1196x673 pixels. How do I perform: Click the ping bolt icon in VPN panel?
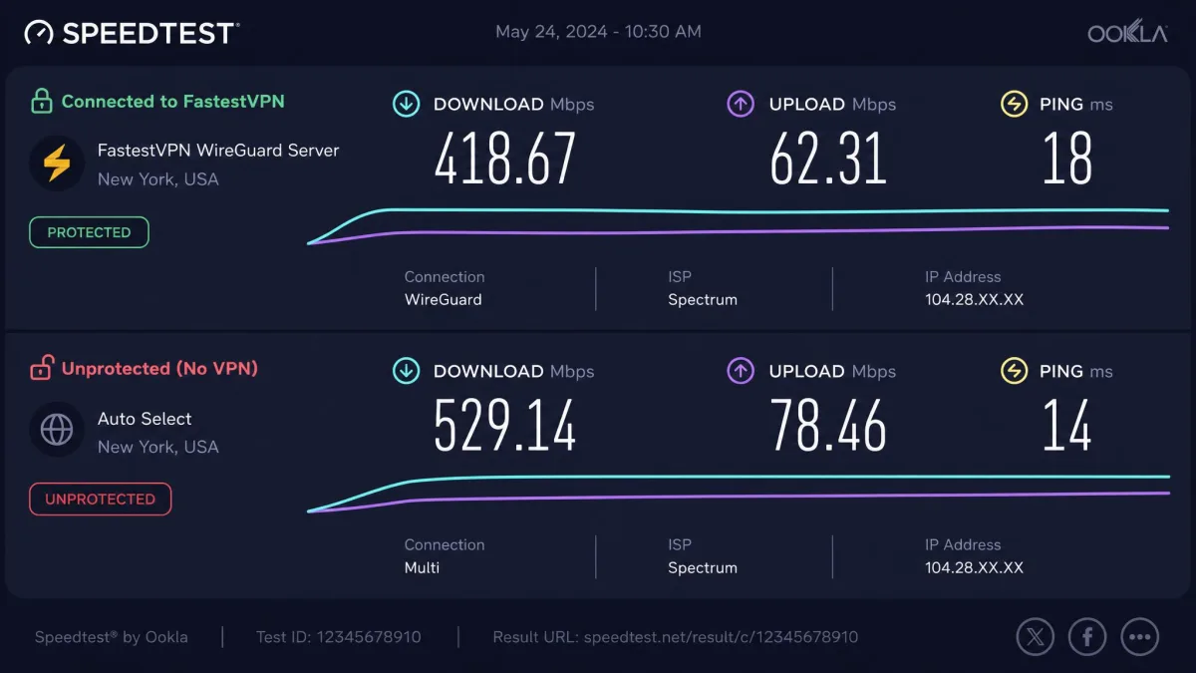coord(1014,104)
